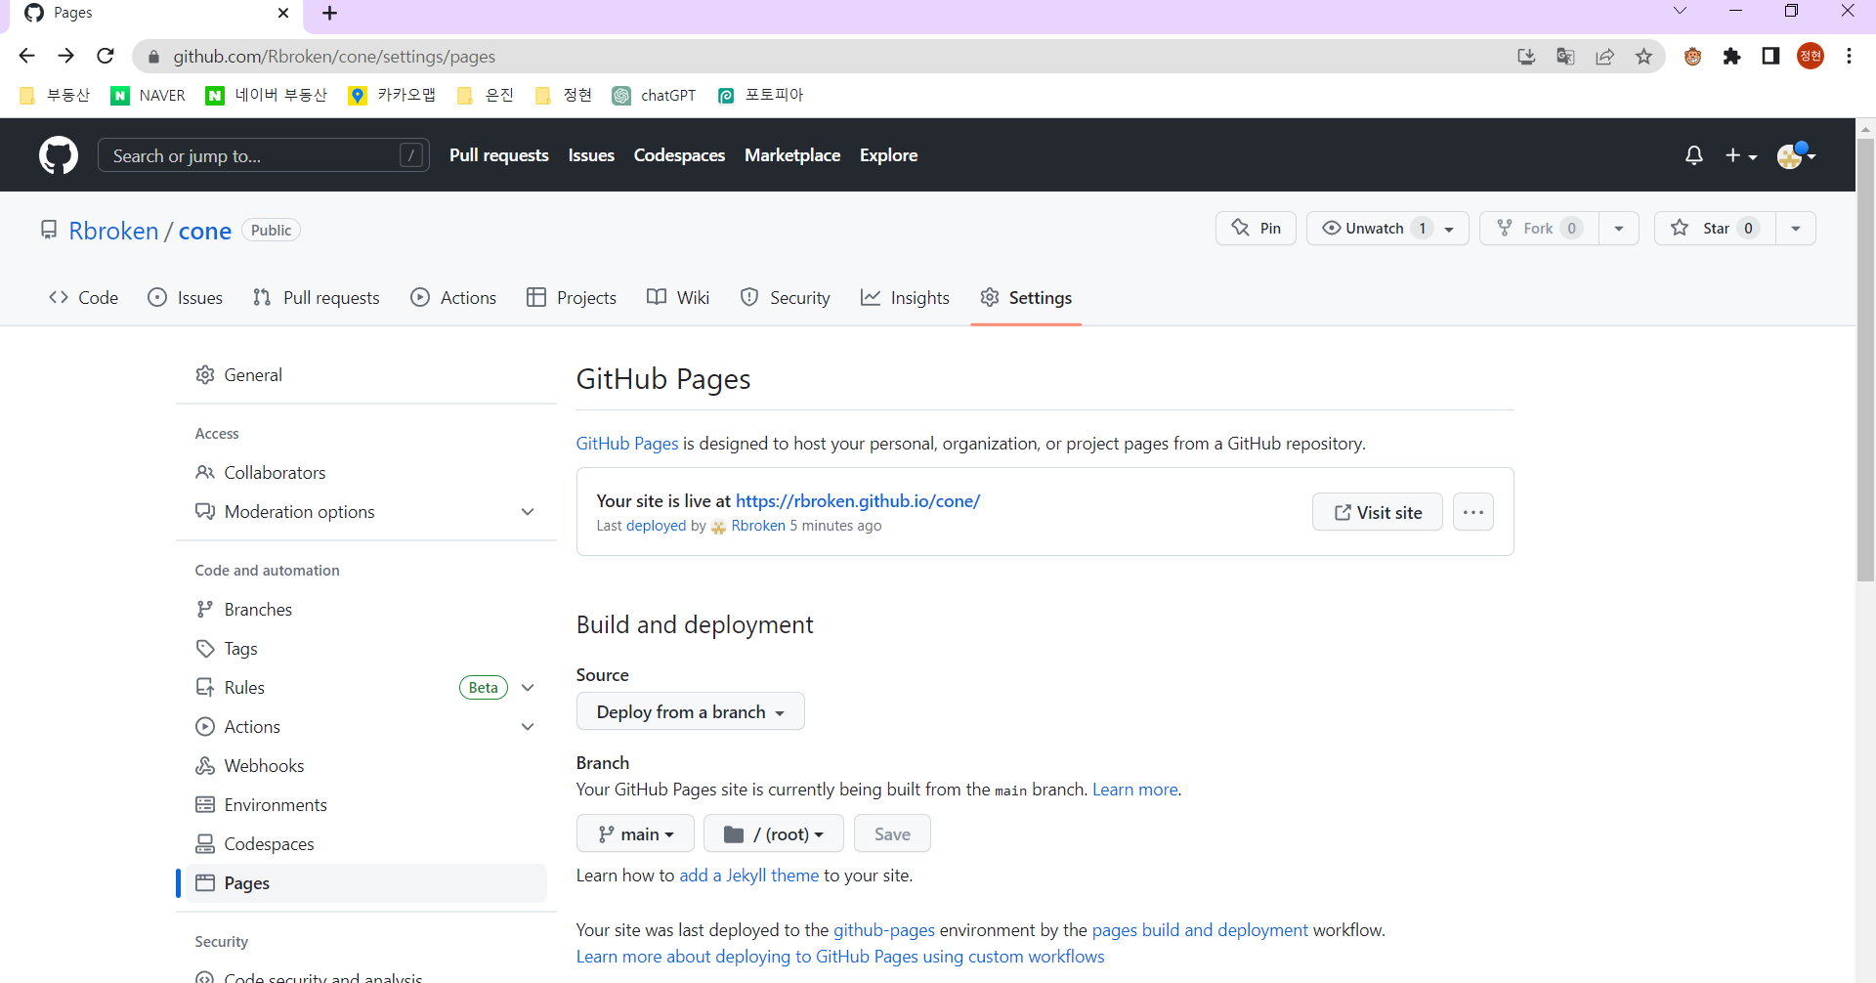Open the browser extensions puzzle icon
The image size is (1876, 983).
1732,57
